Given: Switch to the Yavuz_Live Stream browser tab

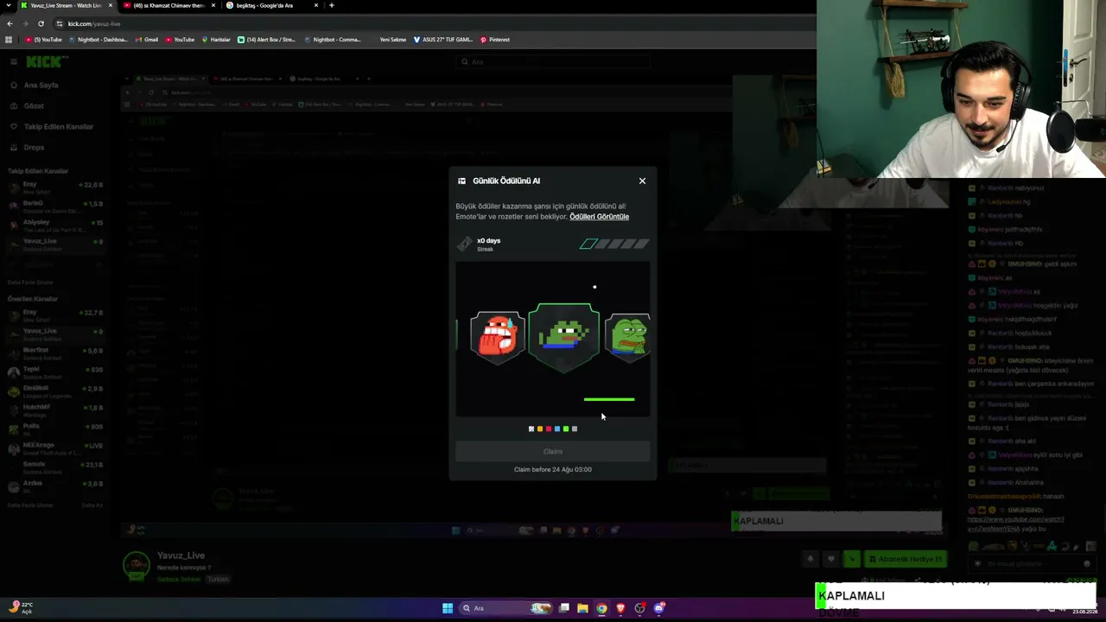Looking at the screenshot, I should [x=66, y=5].
